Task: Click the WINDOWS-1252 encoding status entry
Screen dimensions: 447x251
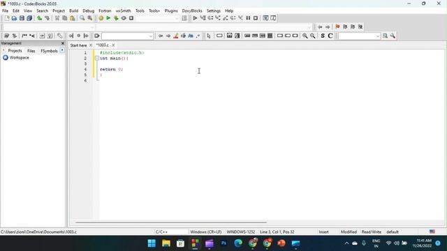Action: [x=241, y=232]
